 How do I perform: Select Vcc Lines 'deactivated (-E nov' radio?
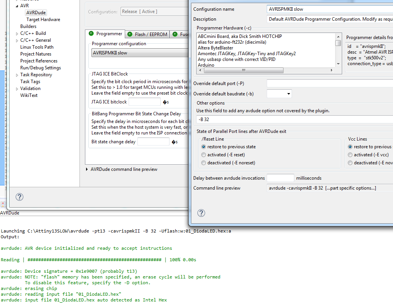[x=350, y=163]
